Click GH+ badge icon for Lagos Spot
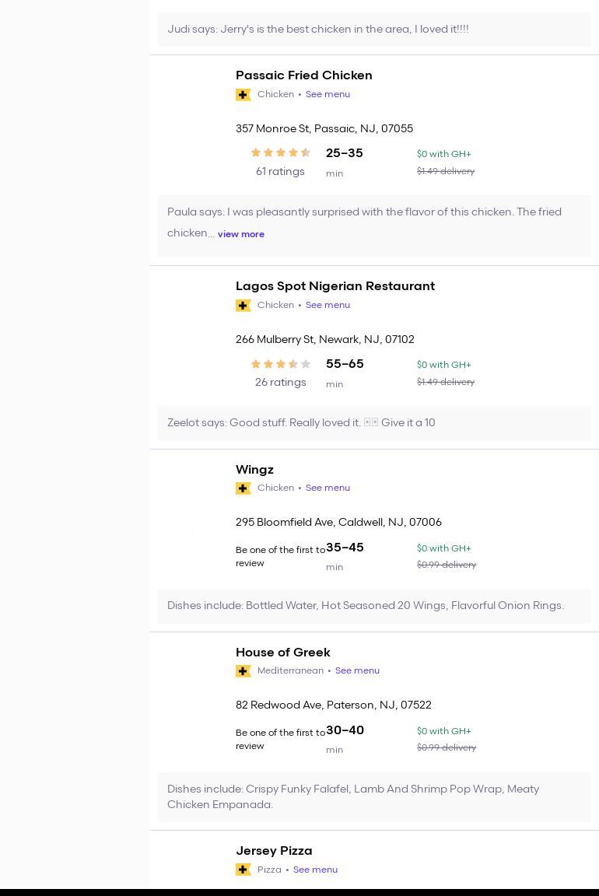This screenshot has width=599, height=896. point(243,306)
